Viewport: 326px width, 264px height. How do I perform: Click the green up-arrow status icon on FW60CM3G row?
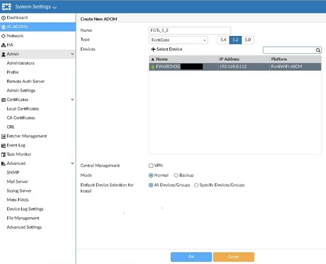tap(153, 67)
